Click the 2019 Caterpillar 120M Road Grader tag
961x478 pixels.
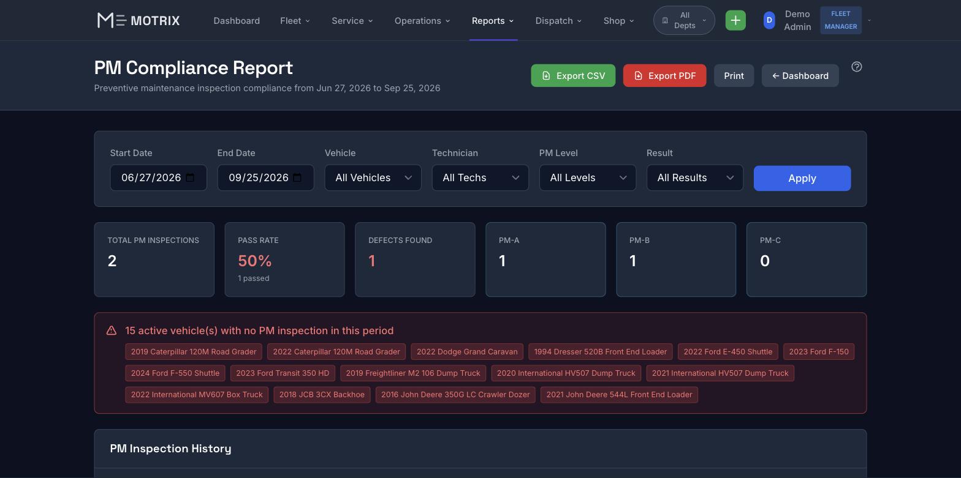[x=194, y=352]
